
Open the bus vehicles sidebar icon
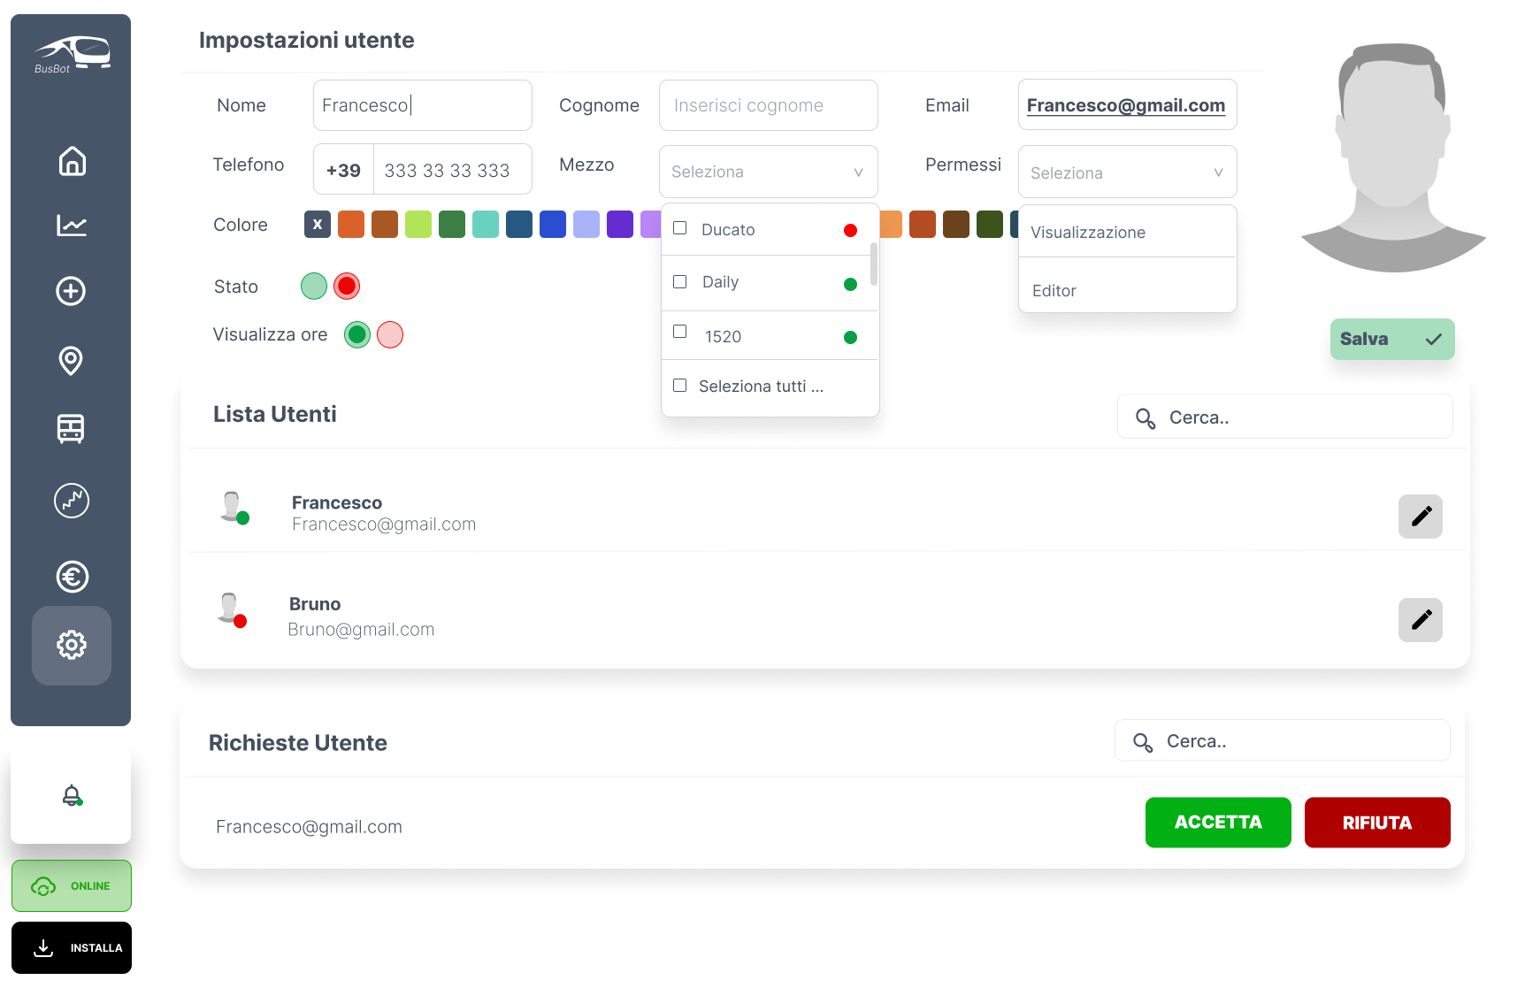click(71, 429)
